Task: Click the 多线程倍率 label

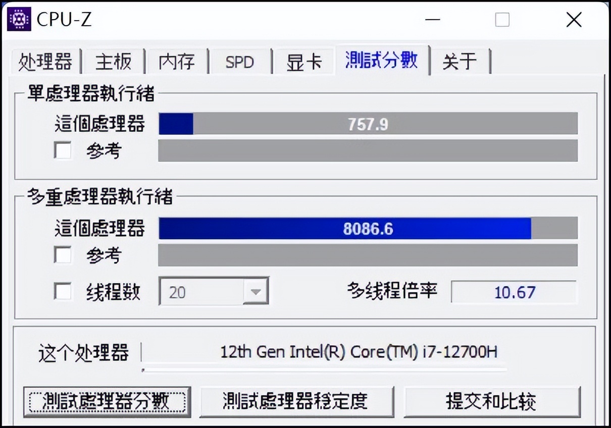Action: click(x=392, y=291)
